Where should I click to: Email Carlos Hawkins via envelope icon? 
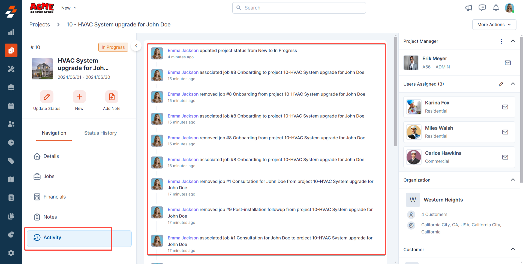pyautogui.click(x=505, y=157)
